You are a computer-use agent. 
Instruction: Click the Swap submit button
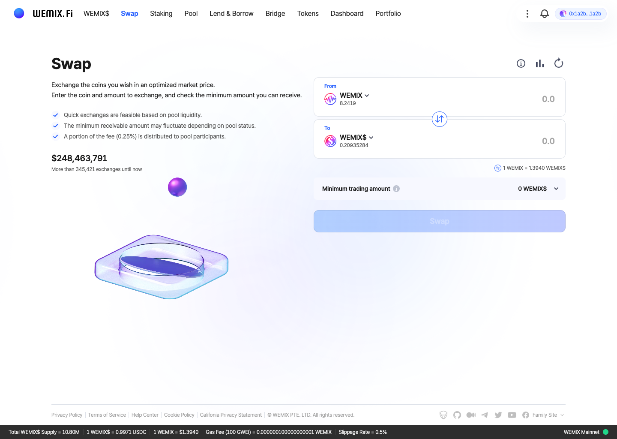(440, 221)
